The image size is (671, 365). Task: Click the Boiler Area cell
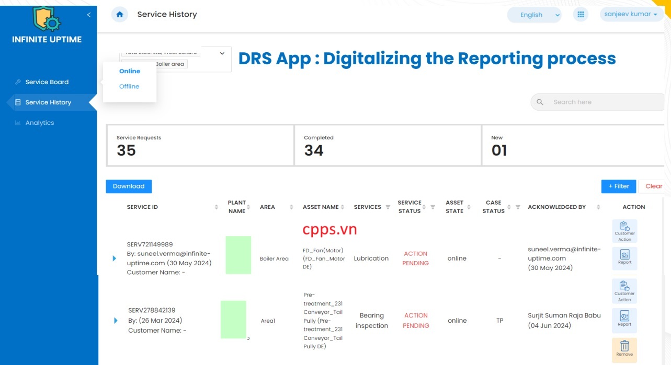pos(274,258)
